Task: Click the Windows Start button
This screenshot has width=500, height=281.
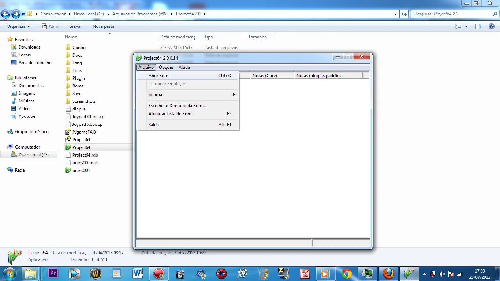Action: [10, 274]
